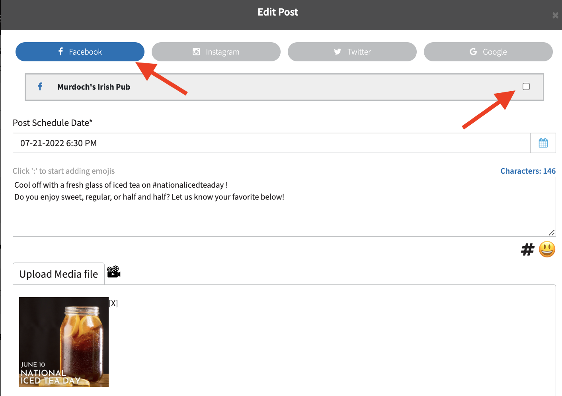Viewport: 562px width, 396px height.
Task: Switch to the Instagram platform button
Action: pos(216,52)
